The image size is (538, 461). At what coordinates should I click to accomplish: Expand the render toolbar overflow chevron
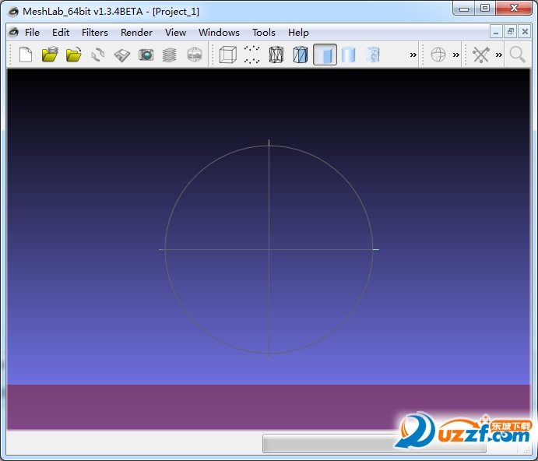(413, 55)
